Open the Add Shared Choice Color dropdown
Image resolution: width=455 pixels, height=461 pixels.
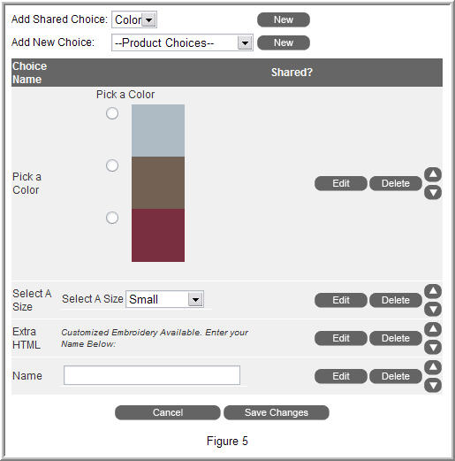[x=134, y=19]
